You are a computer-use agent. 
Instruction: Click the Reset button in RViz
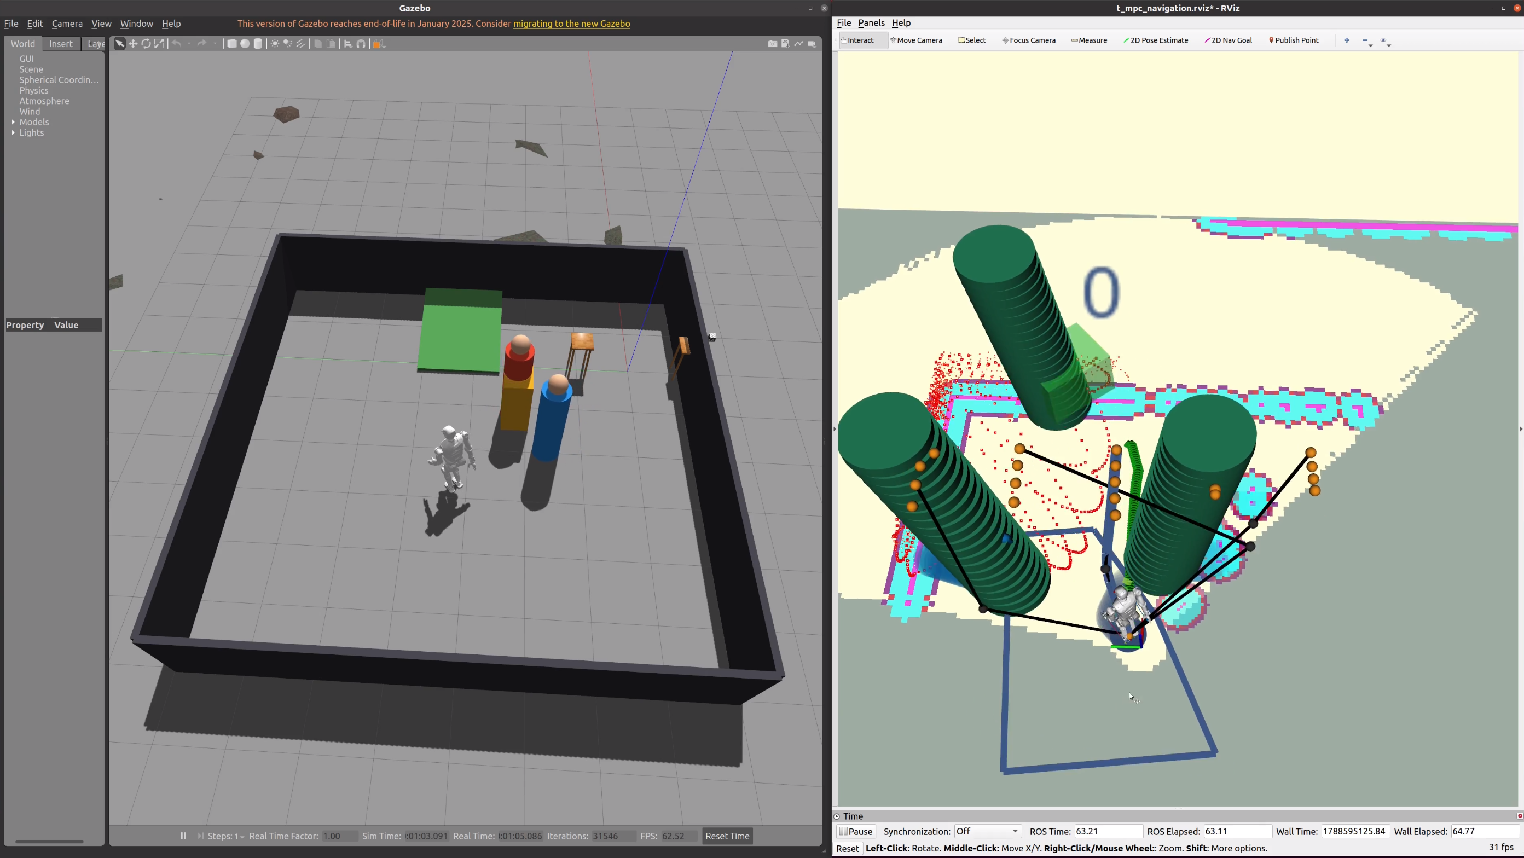(847, 848)
